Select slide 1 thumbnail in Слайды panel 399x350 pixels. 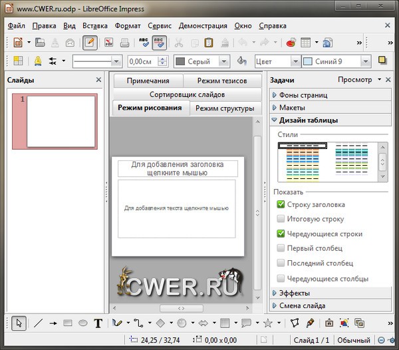(61, 120)
